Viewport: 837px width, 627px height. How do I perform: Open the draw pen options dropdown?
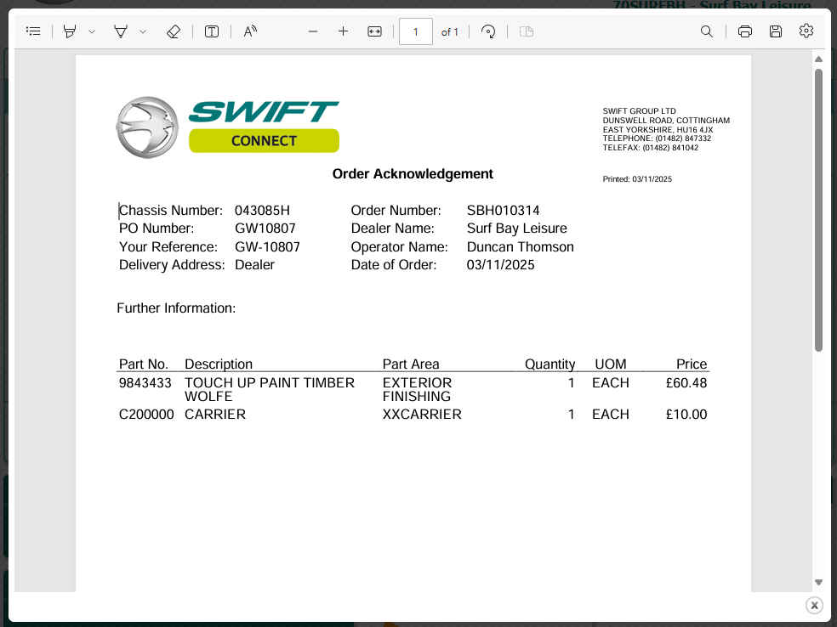click(x=143, y=31)
